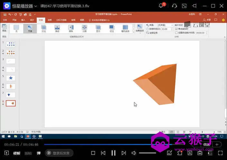Select the 随机线条 random bars transition
Viewport: 227px width, 160px height.
[x=125, y=29]
